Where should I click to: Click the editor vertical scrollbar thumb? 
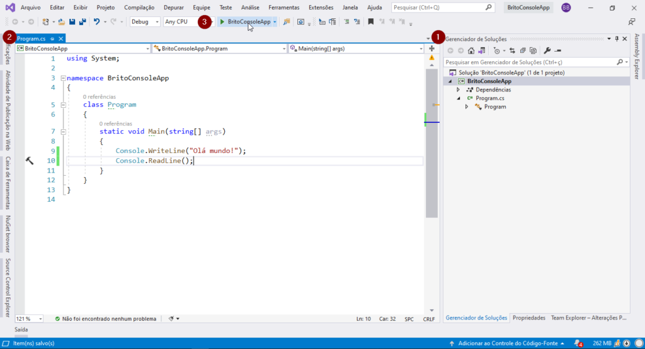click(431, 143)
